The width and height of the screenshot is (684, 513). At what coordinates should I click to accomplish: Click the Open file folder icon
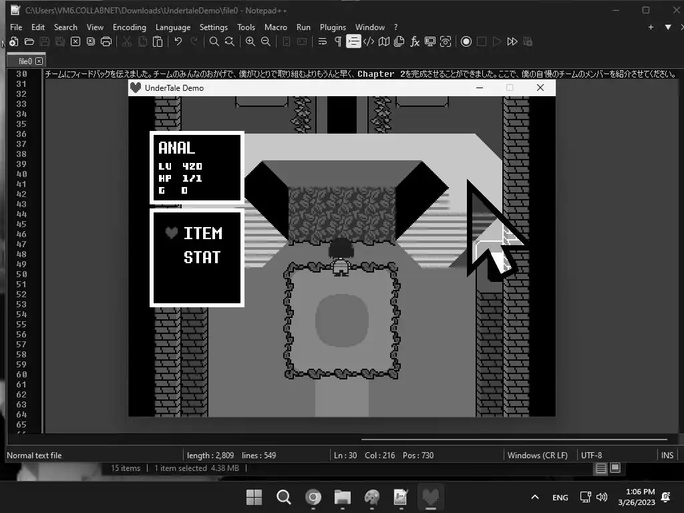(x=29, y=41)
